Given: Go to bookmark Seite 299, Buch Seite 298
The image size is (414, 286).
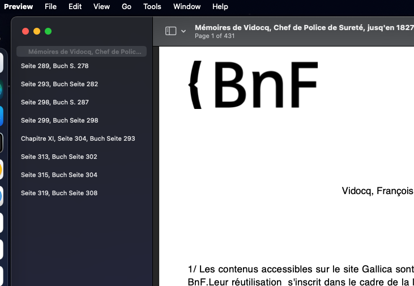Looking at the screenshot, I should 59,120.
